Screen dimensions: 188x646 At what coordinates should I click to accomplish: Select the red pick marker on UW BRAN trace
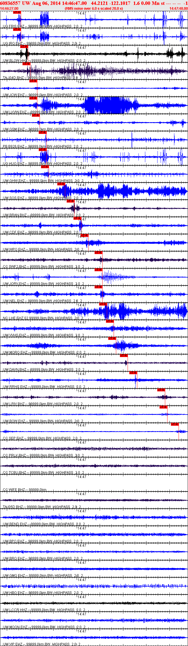click(x=70, y=201)
